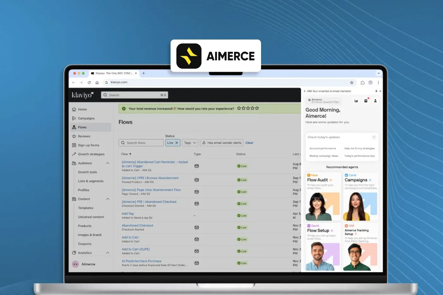Sort by the Flow column header
The height and width of the screenshot is (295, 443).
click(x=126, y=154)
